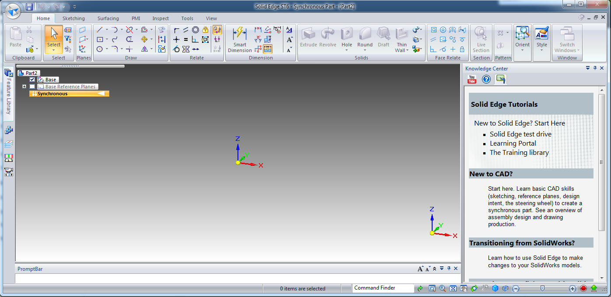Open the Style dropdown arrow
The height and width of the screenshot is (297, 611).
(542, 50)
